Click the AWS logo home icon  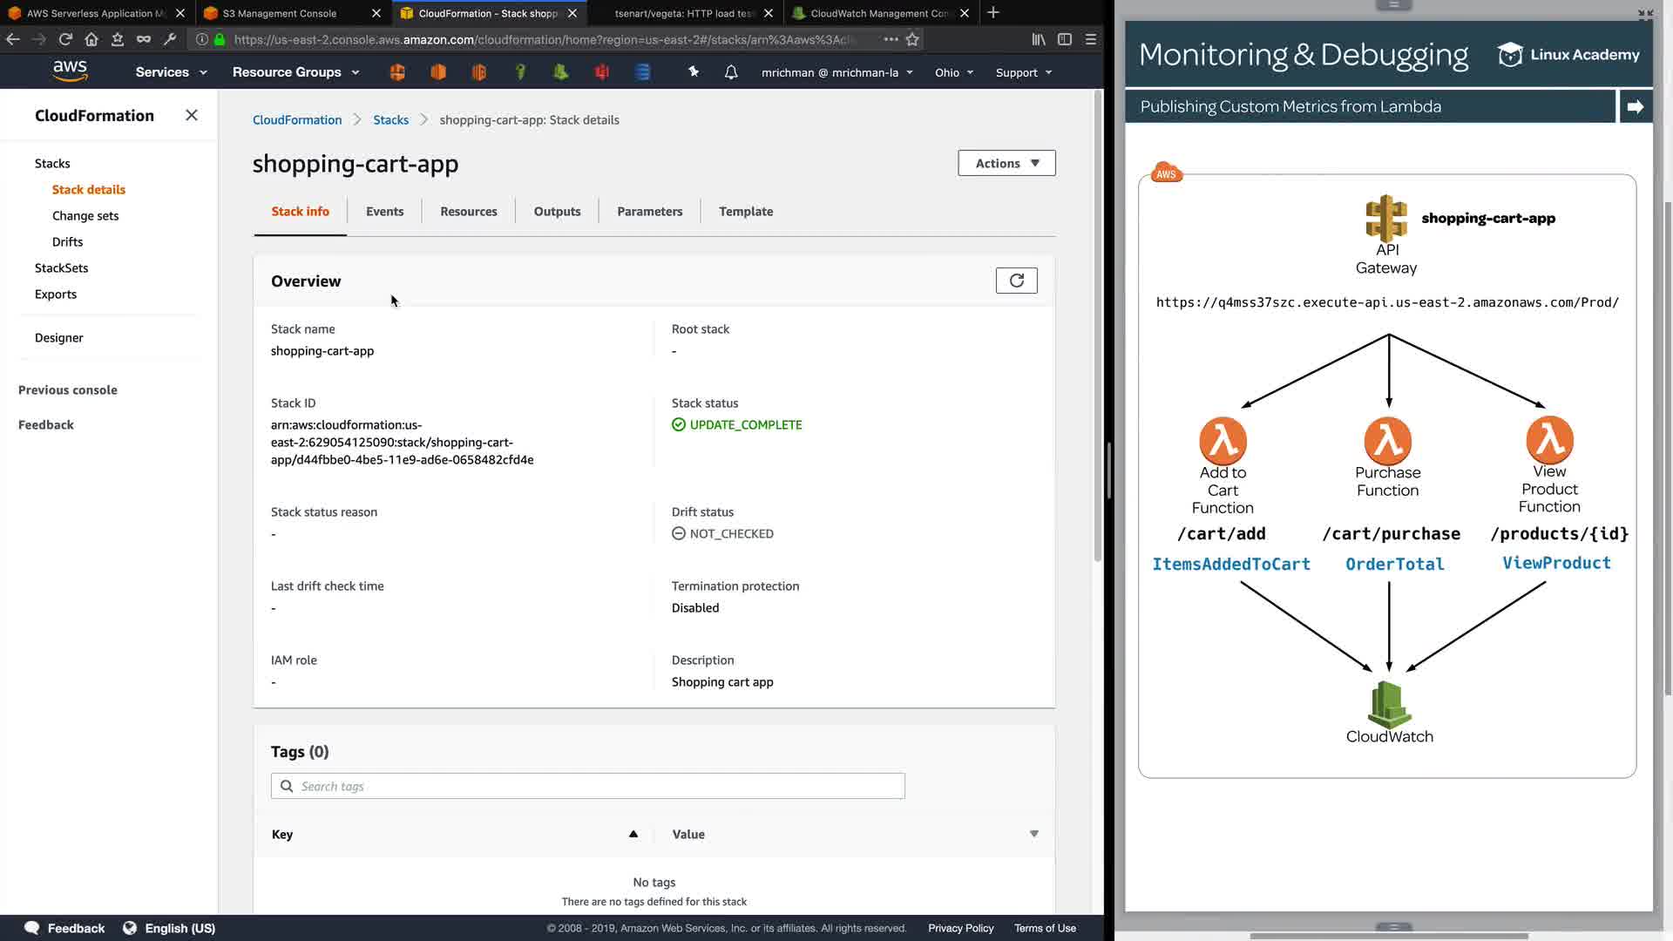[70, 71]
